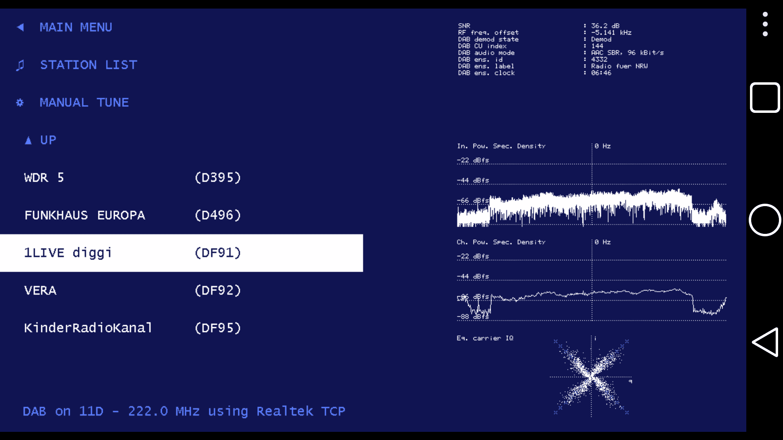
Task: Select the KinderRadioKanal station
Action: 88,328
